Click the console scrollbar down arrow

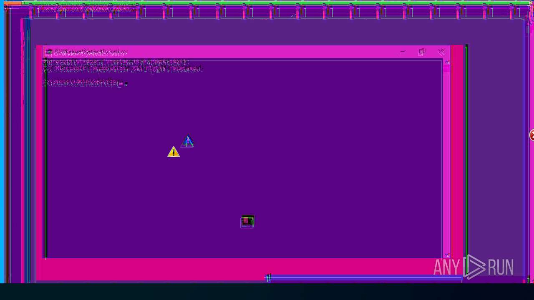(x=447, y=255)
